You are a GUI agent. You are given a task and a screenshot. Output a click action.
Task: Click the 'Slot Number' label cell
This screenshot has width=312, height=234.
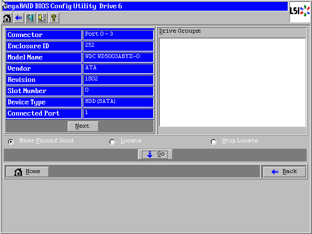coord(44,91)
